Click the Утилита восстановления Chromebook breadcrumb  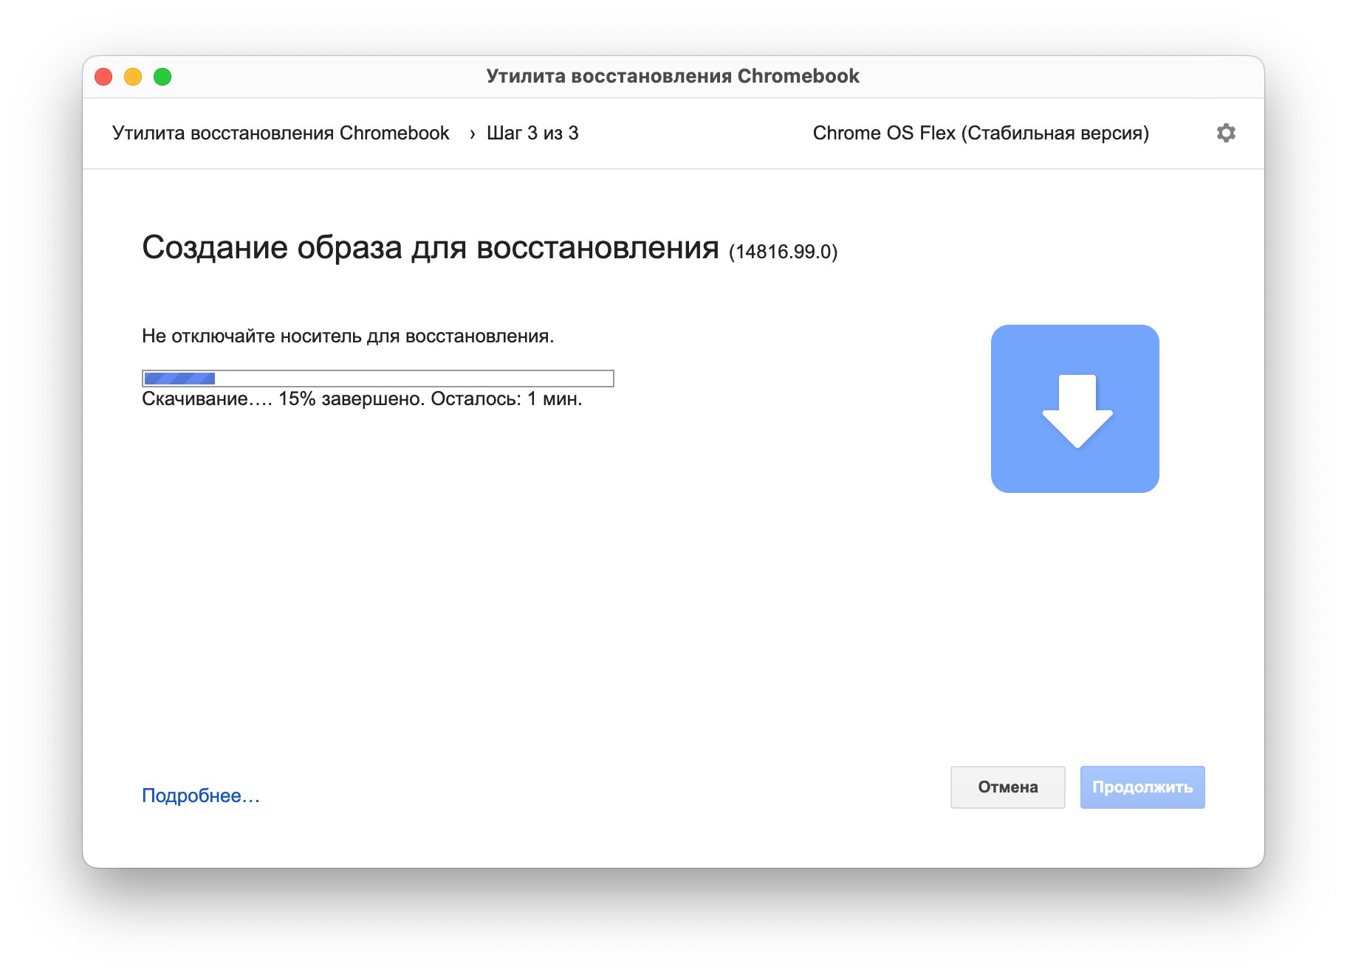(x=281, y=133)
